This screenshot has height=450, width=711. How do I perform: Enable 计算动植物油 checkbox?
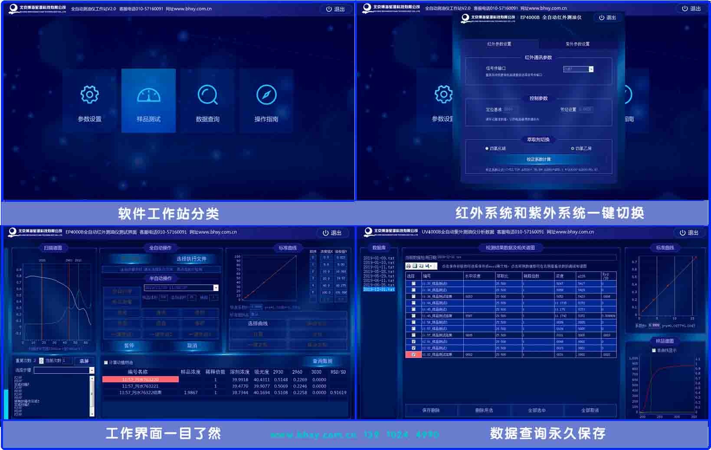106,363
